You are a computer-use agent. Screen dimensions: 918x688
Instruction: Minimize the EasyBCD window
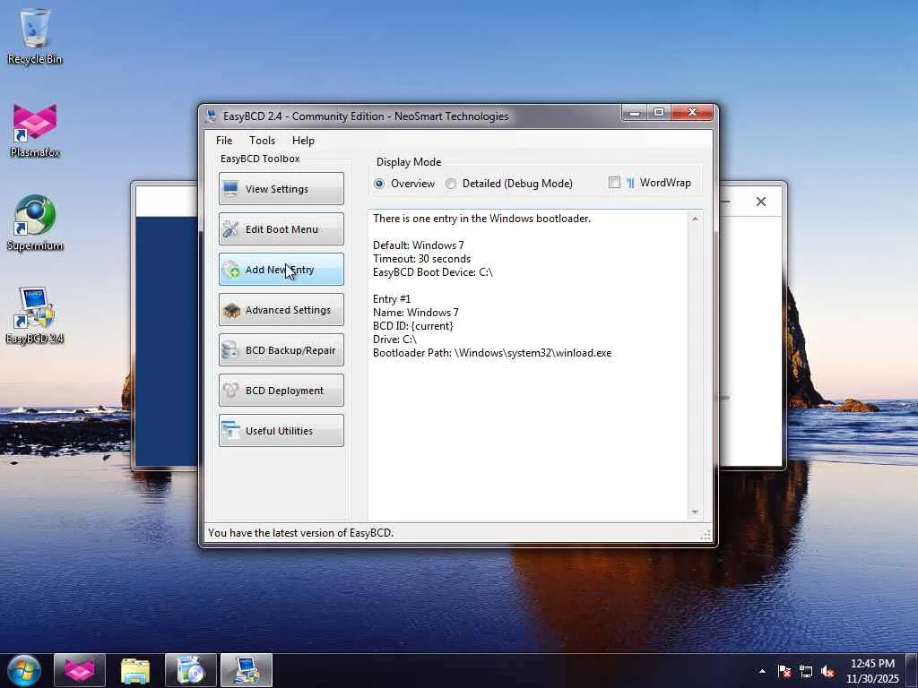[634, 112]
